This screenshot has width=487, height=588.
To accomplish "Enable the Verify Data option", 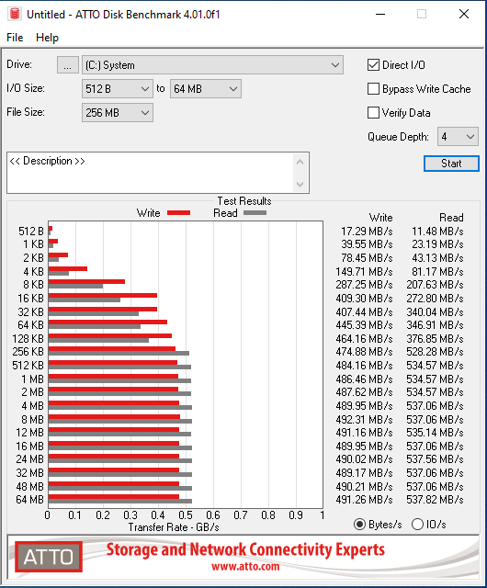I will tap(373, 112).
